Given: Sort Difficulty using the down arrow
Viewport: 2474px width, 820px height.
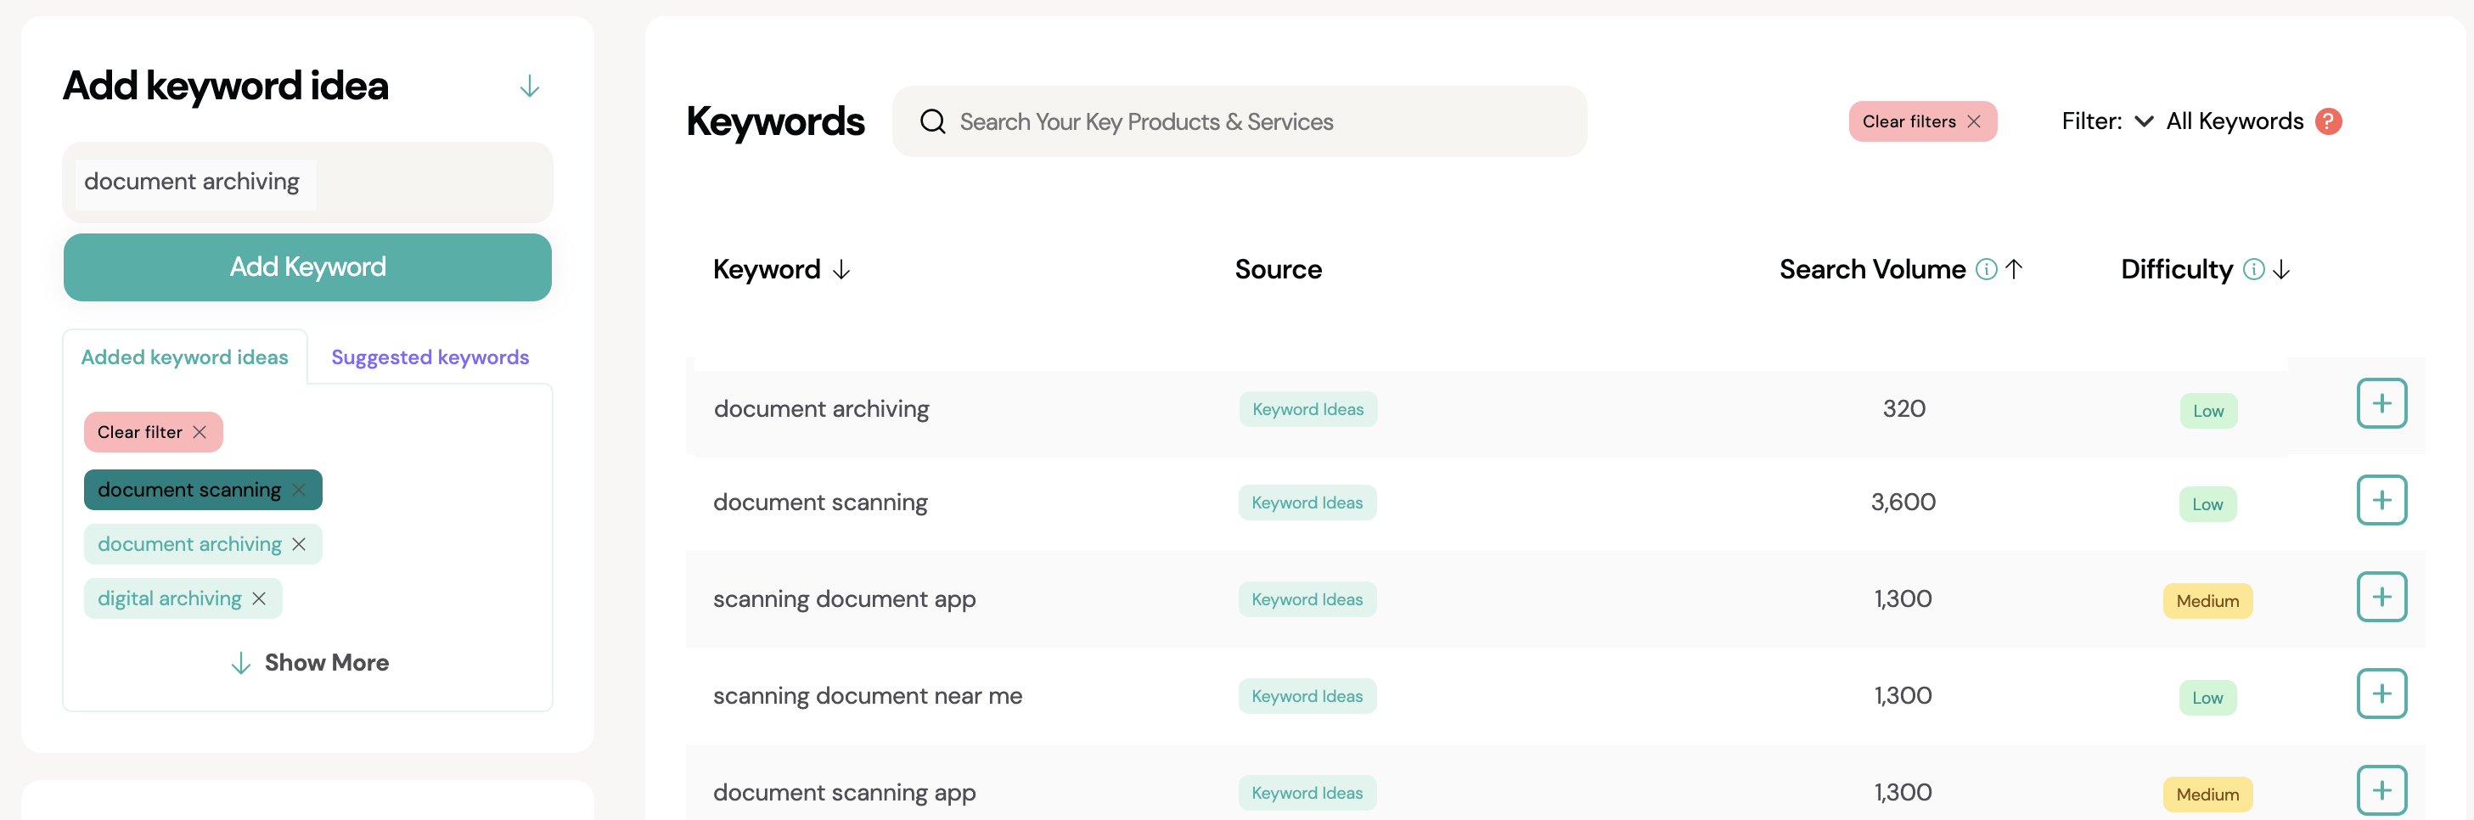Looking at the screenshot, I should [2281, 270].
